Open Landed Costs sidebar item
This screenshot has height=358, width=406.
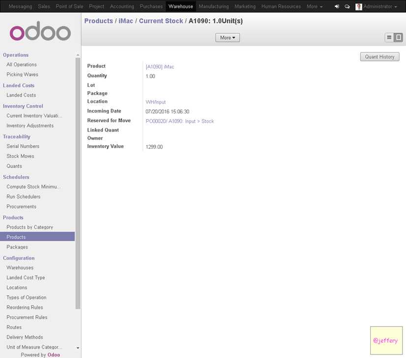pos(21,95)
